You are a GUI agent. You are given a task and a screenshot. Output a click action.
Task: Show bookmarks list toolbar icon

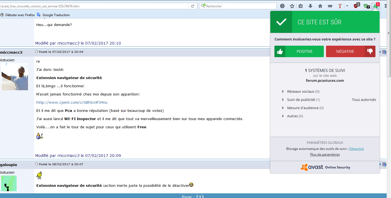pos(301,6)
